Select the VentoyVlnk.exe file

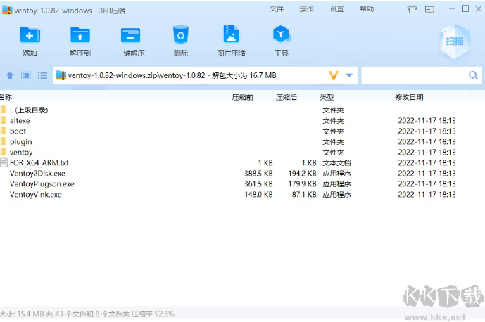pos(242,194)
